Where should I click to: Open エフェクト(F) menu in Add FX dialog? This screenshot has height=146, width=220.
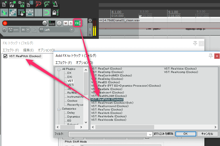point(63,62)
